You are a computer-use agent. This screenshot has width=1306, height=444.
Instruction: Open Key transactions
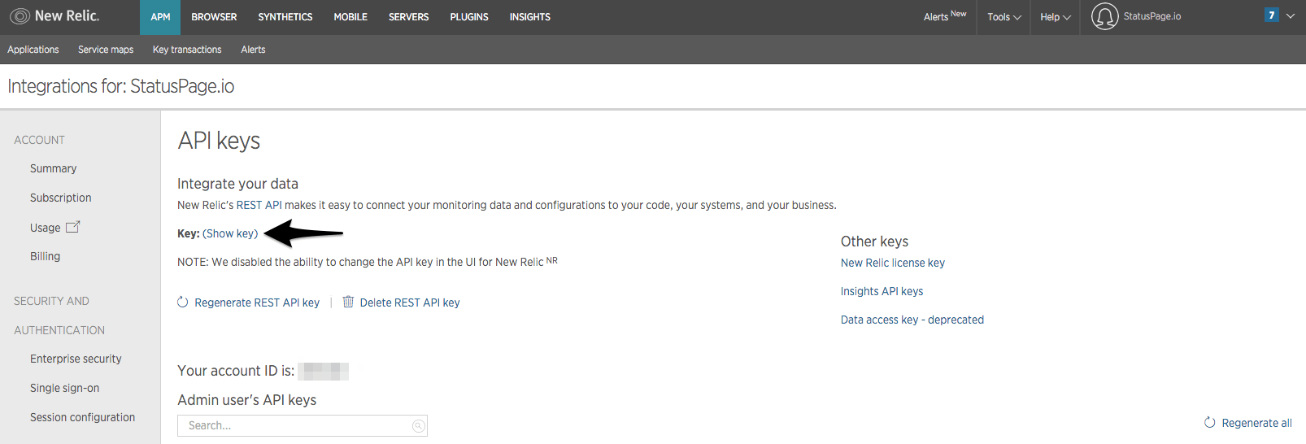(187, 50)
